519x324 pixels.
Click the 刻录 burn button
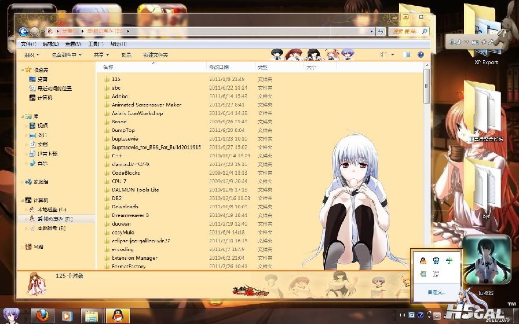point(126,55)
